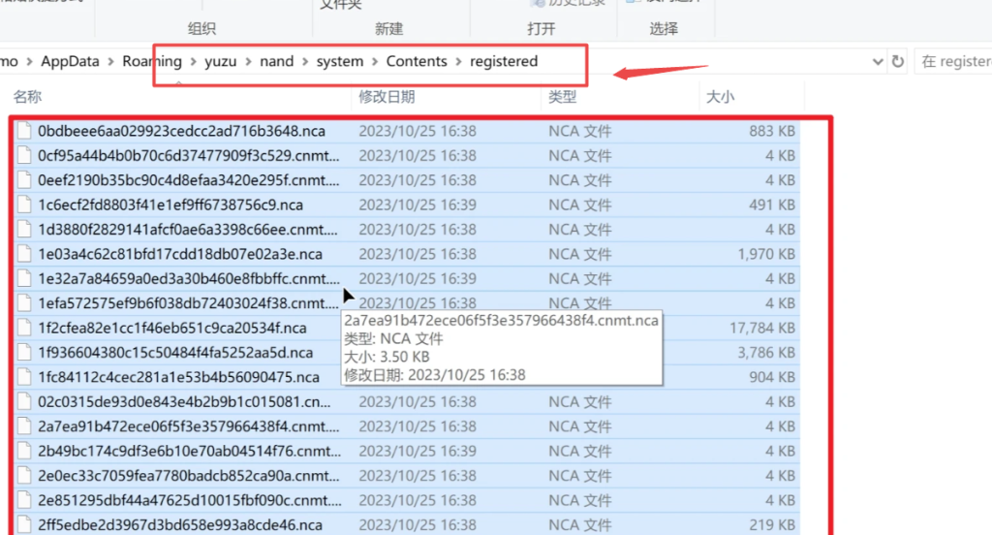This screenshot has width=992, height=535.
Task: Click file icon of 2a7ea91b472ece06f5f3e357966438f4.cnmt
Action: [x=24, y=426]
